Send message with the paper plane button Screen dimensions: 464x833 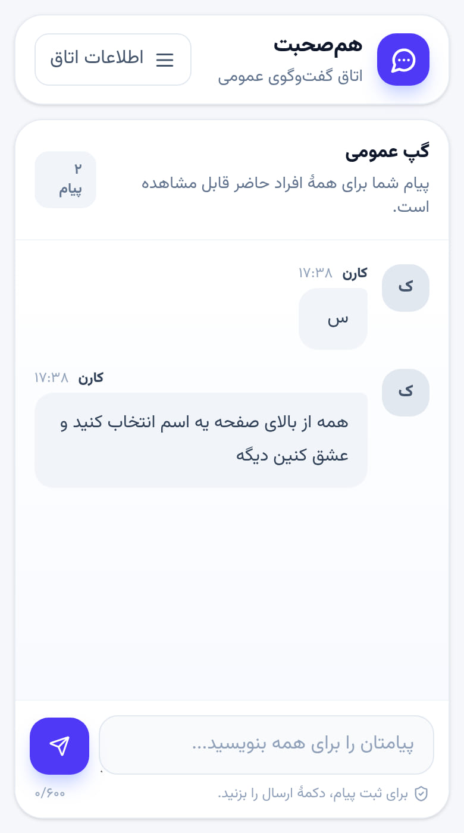59,746
